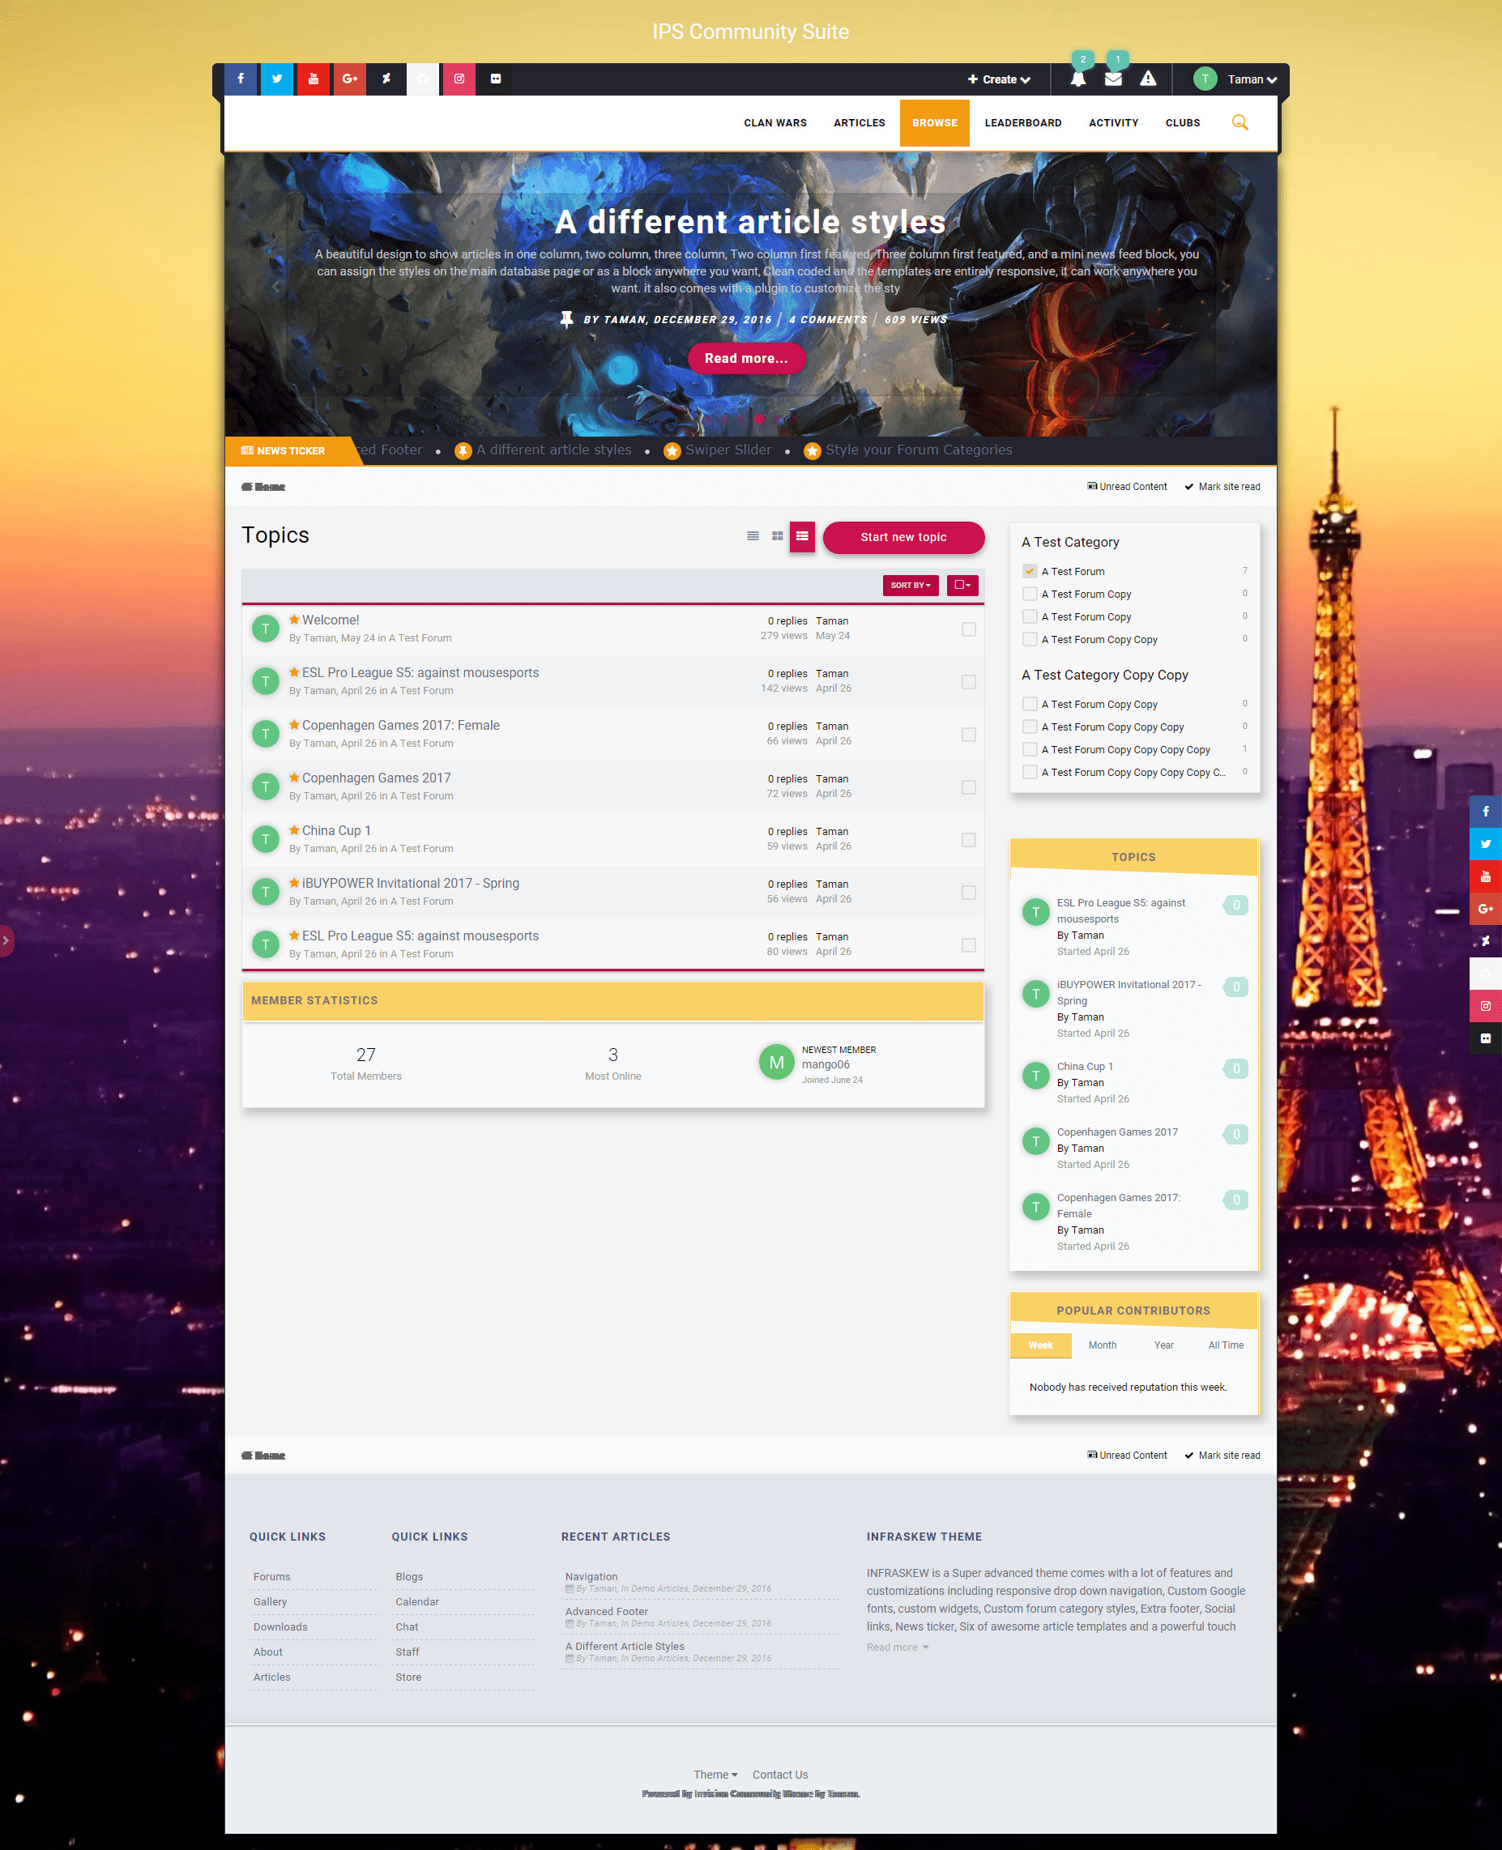
Task: Open Facebook from the right-edge floating social bar
Action: pos(1486,812)
